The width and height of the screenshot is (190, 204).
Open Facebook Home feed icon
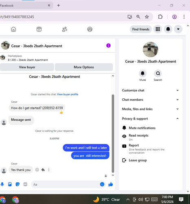[x=13, y=29]
